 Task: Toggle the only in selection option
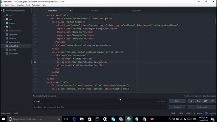[x=205, y=101]
